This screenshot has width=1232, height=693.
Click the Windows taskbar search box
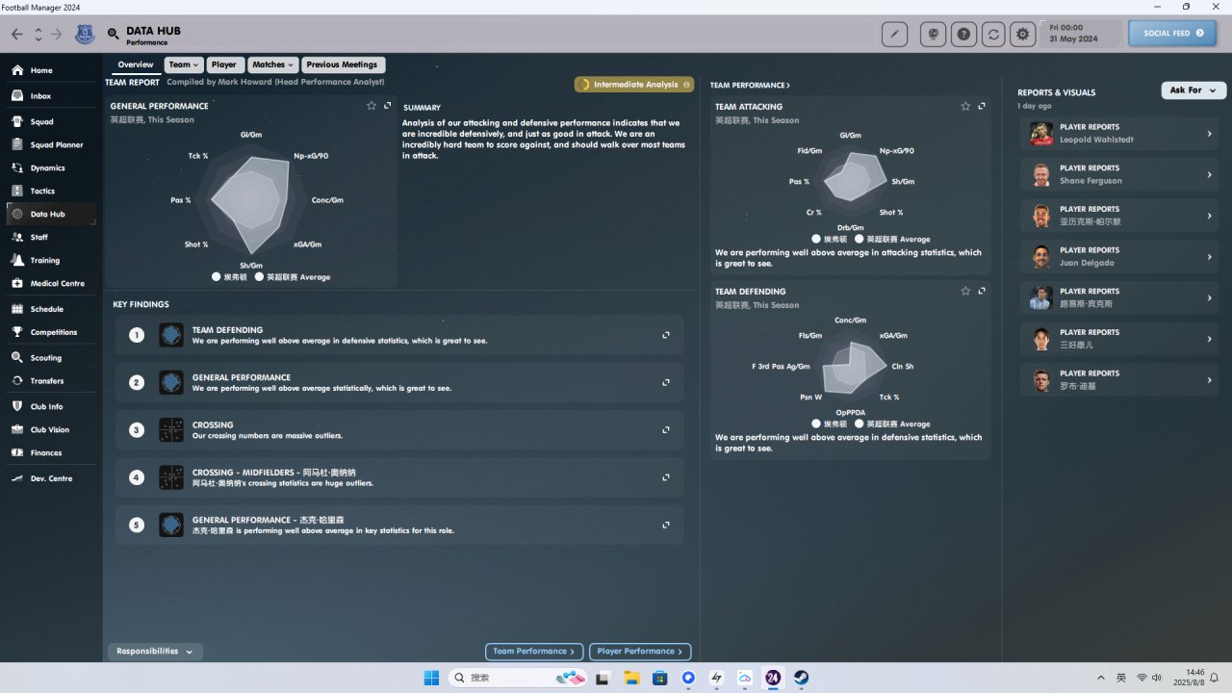click(x=520, y=678)
